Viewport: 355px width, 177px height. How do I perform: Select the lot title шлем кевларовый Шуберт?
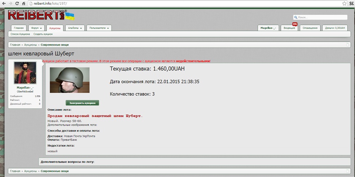point(41,54)
